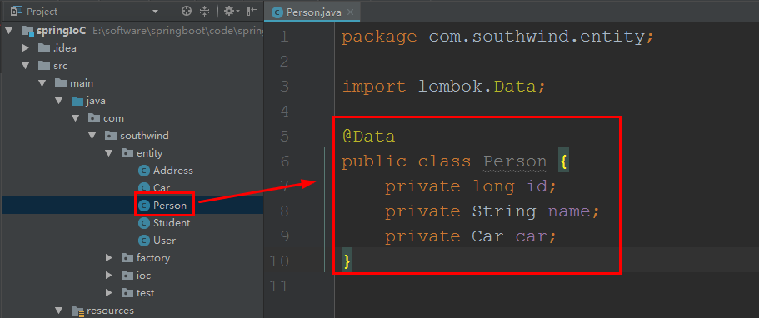Click the scroll from source crosshair icon
759x318 pixels.
click(x=187, y=11)
